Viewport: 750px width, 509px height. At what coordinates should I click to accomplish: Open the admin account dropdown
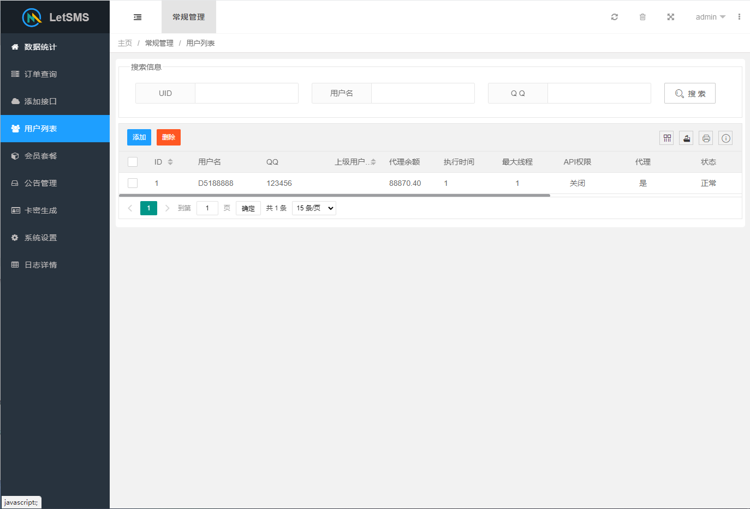point(710,17)
